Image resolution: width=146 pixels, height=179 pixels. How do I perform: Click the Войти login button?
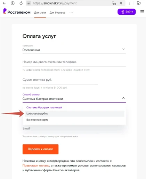(x=127, y=12)
